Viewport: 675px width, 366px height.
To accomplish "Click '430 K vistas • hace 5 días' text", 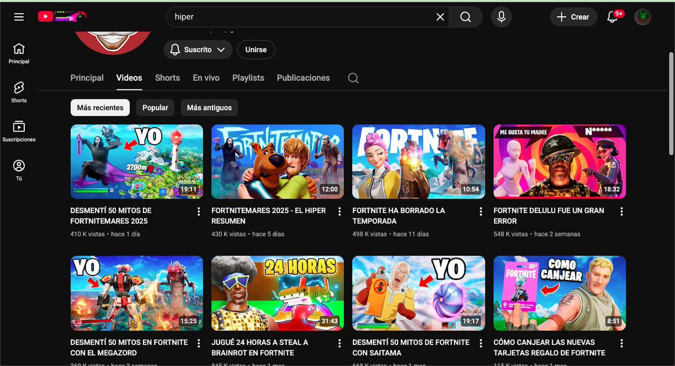I will click(x=248, y=234).
